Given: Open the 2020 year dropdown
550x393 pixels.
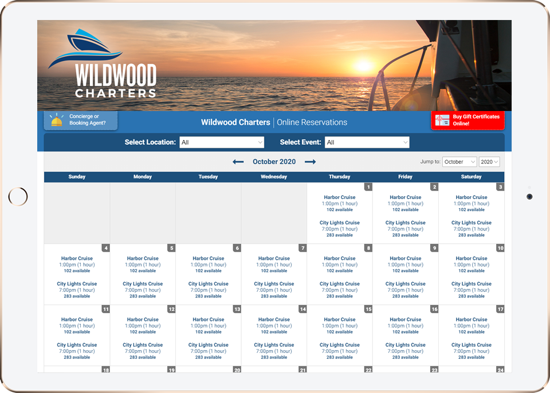Looking at the screenshot, I should click(x=489, y=162).
